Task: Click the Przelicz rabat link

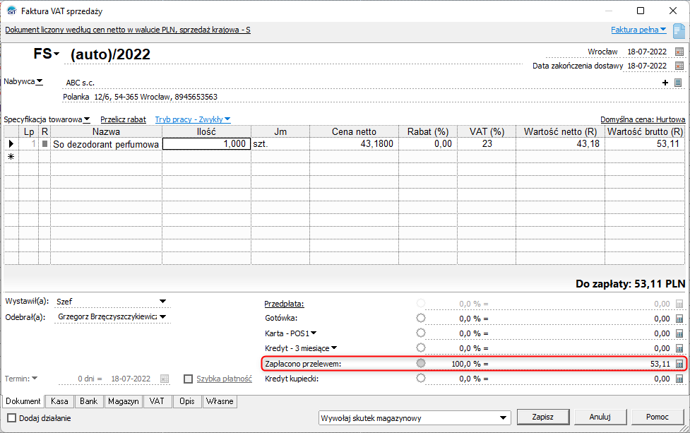Action: point(123,119)
